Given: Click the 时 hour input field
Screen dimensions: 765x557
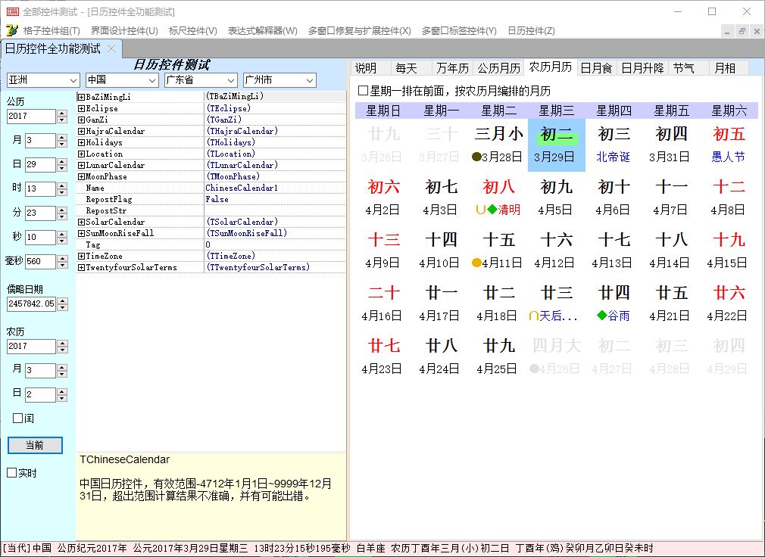Looking at the screenshot, I should (x=40, y=188).
